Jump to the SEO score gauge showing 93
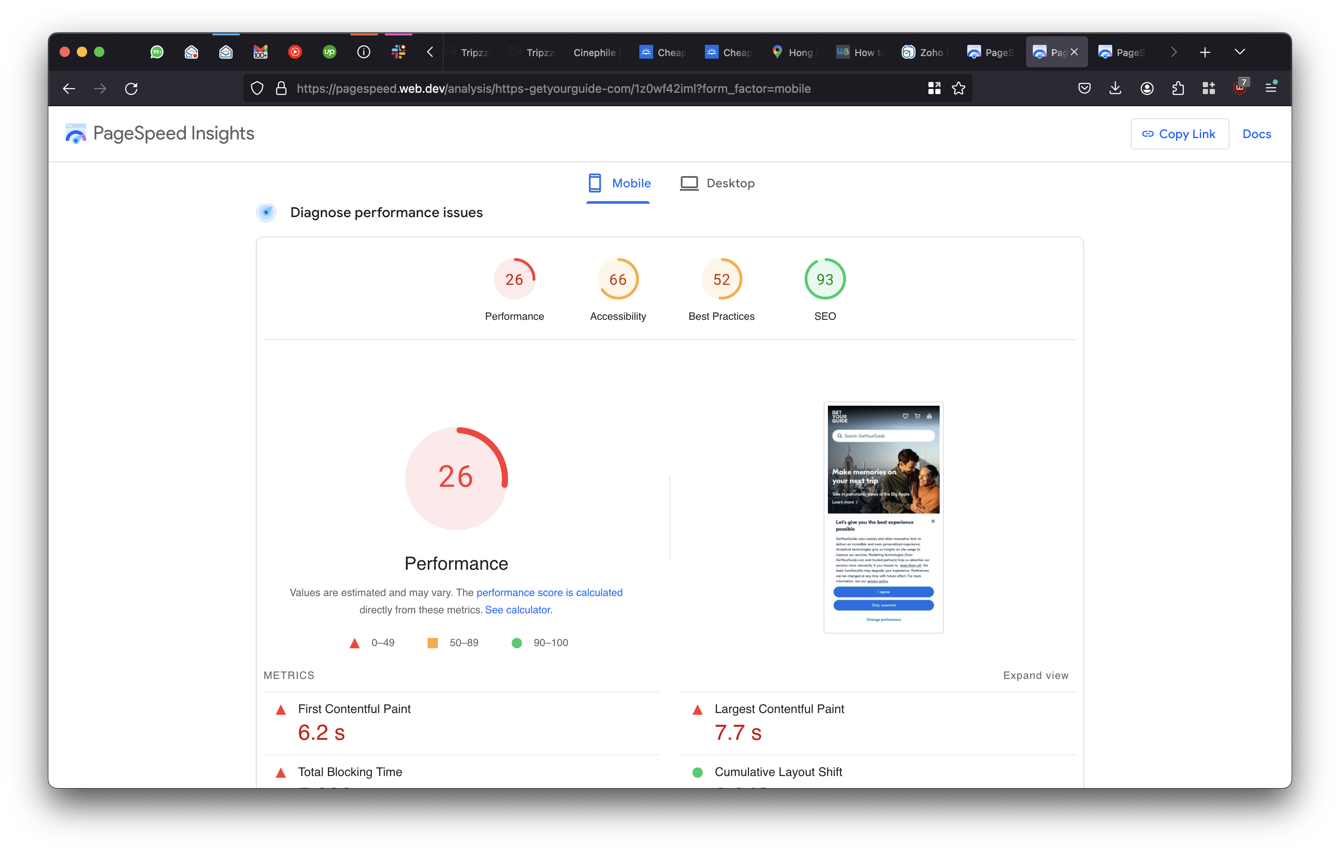This screenshot has width=1340, height=852. (x=825, y=280)
